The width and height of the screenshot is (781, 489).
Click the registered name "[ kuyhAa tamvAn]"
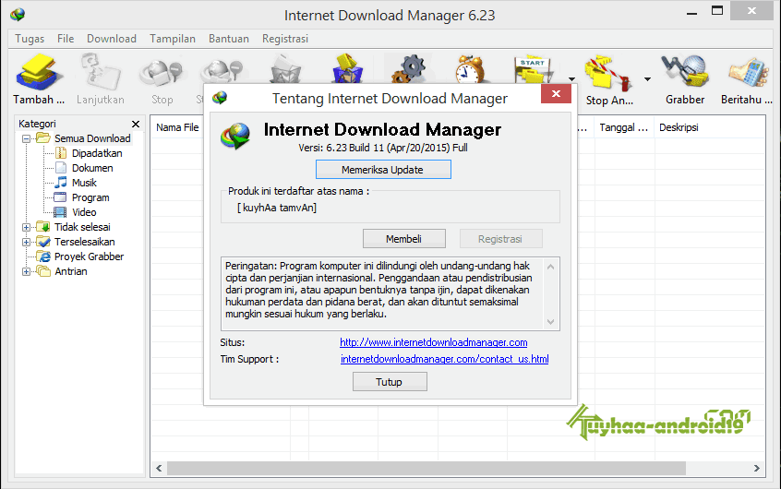(277, 208)
